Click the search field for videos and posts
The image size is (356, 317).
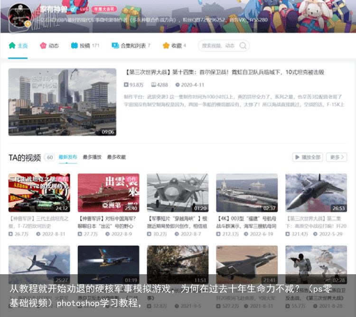pos(224,46)
